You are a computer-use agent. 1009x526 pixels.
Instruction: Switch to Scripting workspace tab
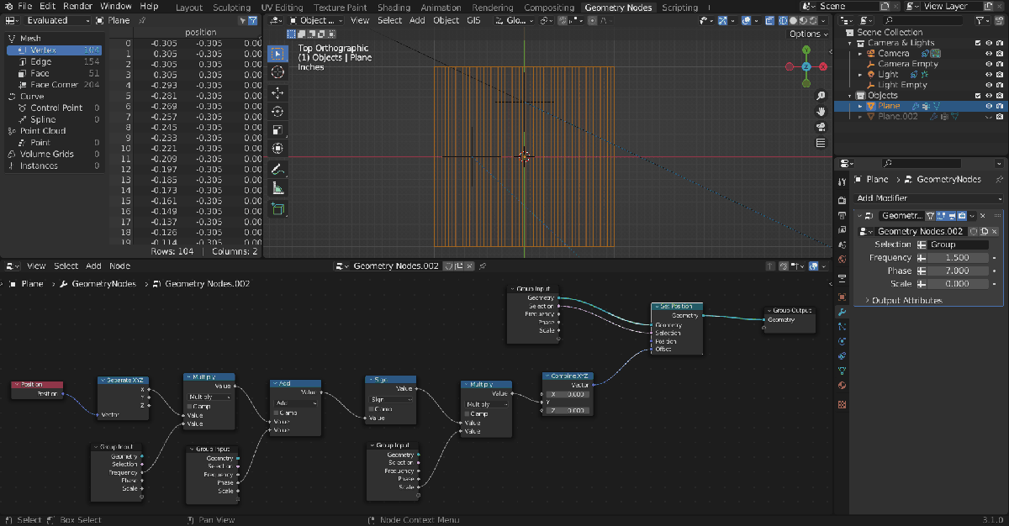coord(679,7)
